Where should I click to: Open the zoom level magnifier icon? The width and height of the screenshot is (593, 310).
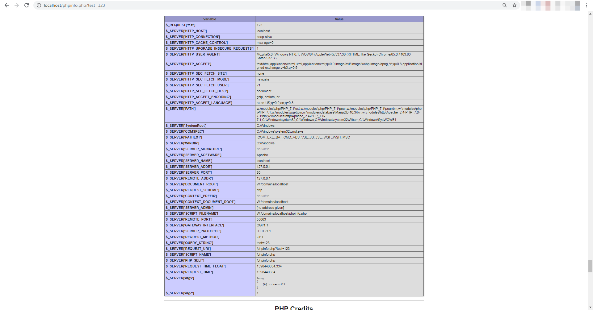tap(505, 5)
